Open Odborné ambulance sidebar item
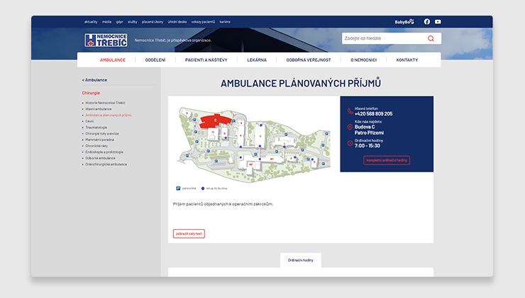Screen dimensions: 525x298 tap(100, 158)
